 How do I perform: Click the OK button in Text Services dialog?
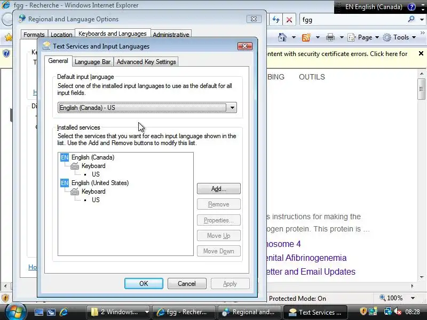coord(144,284)
